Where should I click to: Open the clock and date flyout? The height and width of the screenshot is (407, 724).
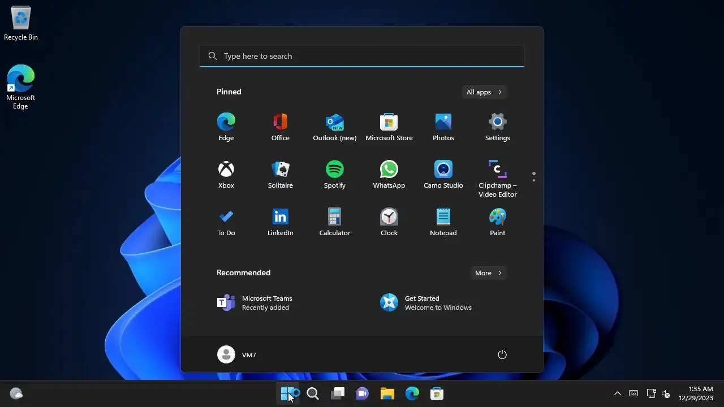coord(696,393)
